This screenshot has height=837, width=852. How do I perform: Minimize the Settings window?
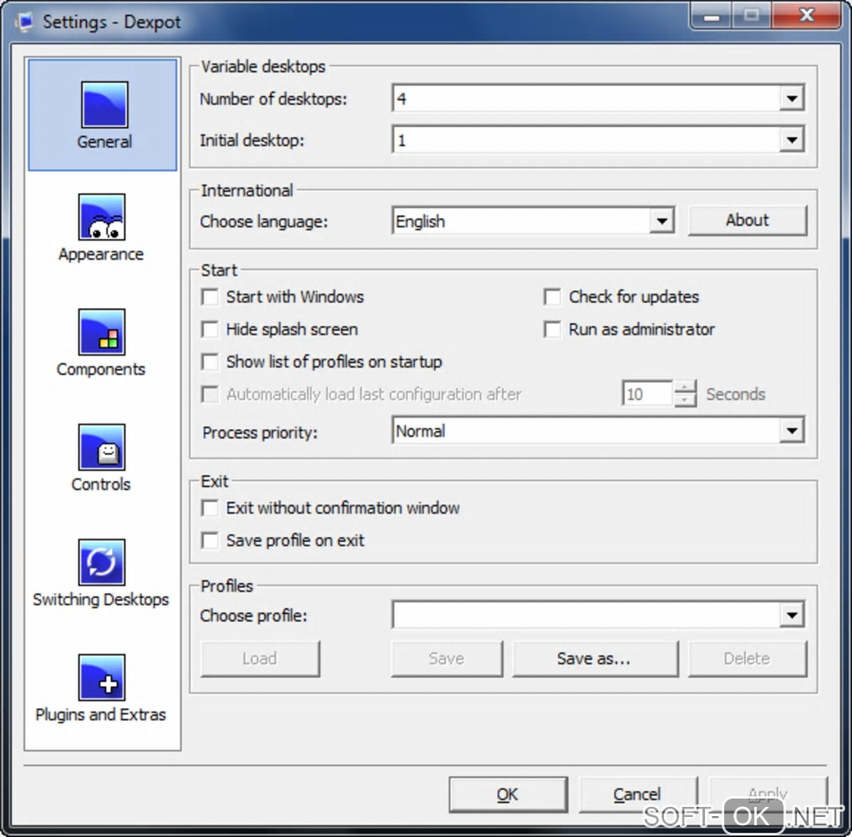pyautogui.click(x=712, y=17)
